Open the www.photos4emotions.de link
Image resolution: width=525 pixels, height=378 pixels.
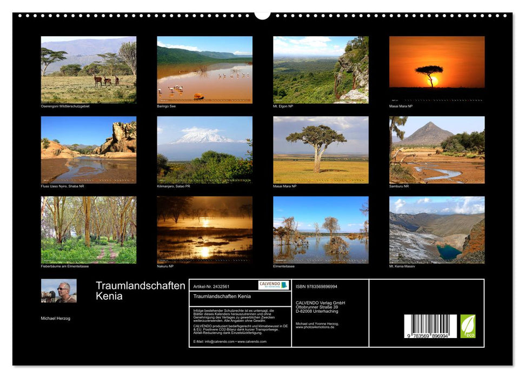click(315, 327)
